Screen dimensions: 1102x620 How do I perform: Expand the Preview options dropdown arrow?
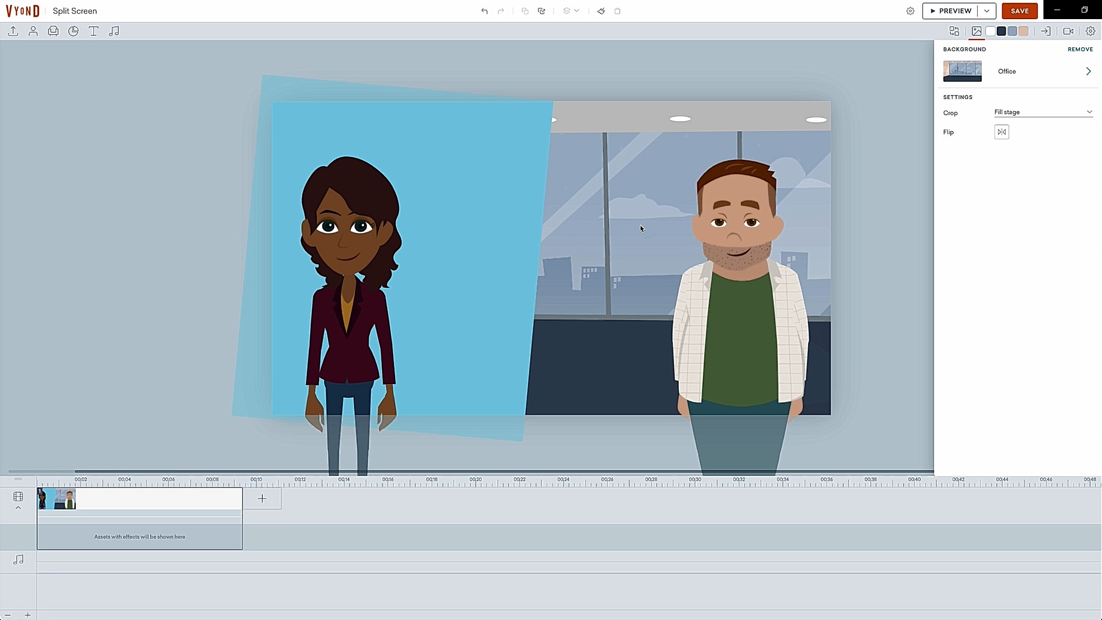pyautogui.click(x=987, y=11)
